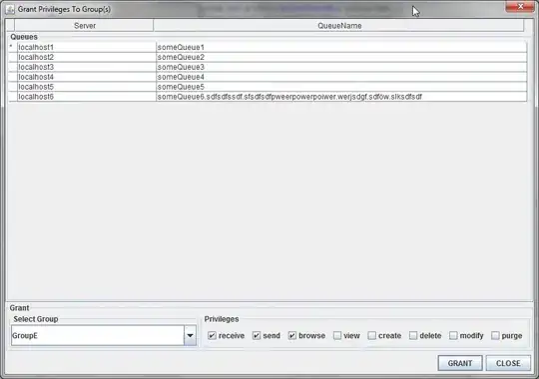Viewport: 539px width, 379px height.
Task: Toggle the send privilege checkbox
Action: [x=257, y=336]
